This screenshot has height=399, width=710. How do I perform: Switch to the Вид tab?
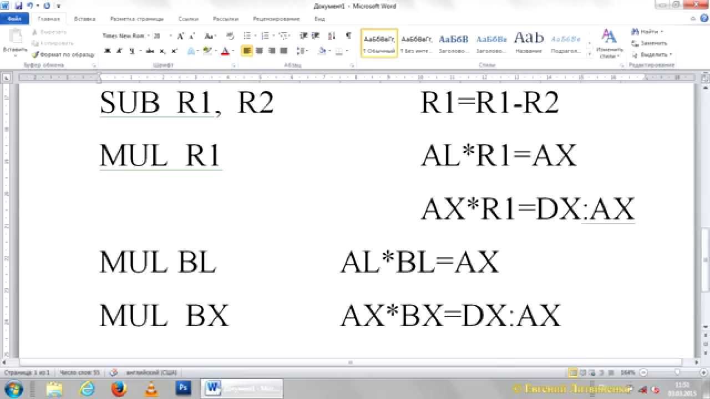pyautogui.click(x=320, y=18)
